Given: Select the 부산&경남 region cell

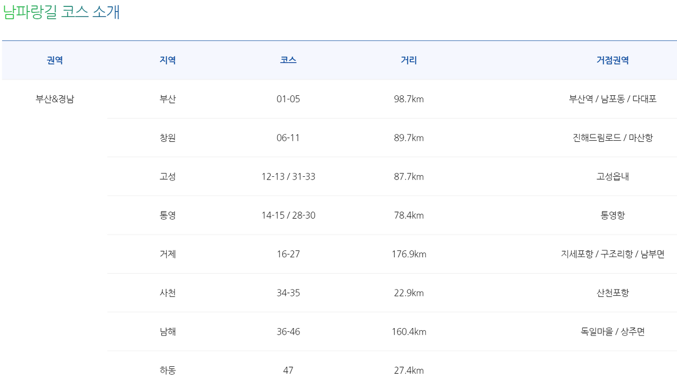Looking at the screenshot, I should click(55, 99).
